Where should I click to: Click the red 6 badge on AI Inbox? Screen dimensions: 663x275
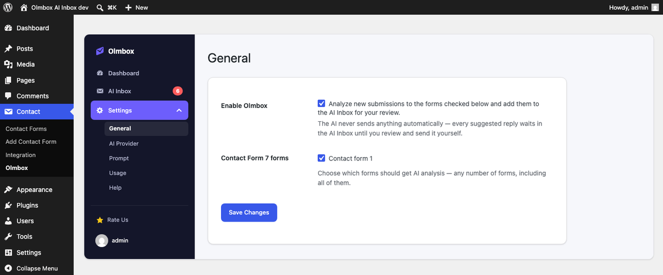(x=177, y=91)
